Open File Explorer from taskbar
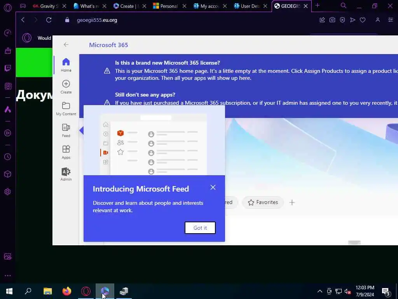 click(x=47, y=291)
